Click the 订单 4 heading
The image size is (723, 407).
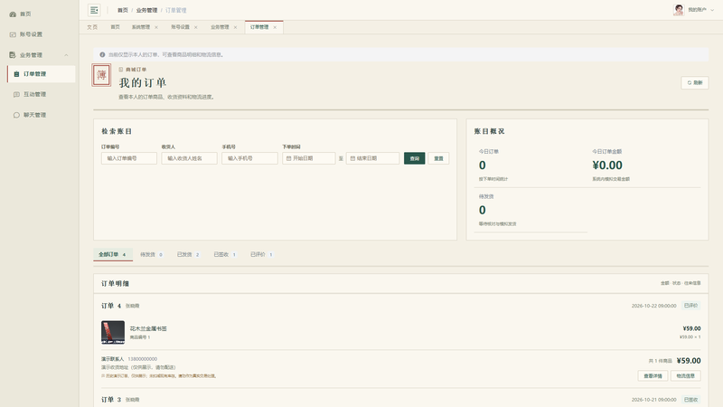pyautogui.click(x=111, y=306)
